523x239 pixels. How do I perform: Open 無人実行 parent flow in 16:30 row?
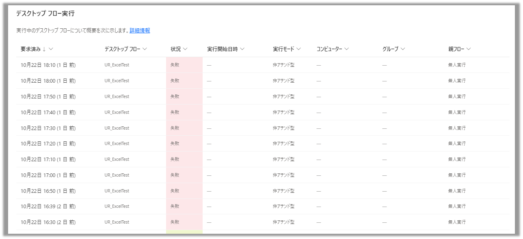coord(457,222)
